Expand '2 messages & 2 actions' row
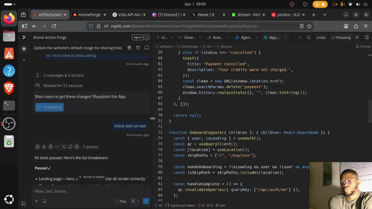372x209 pixels. 63,75
